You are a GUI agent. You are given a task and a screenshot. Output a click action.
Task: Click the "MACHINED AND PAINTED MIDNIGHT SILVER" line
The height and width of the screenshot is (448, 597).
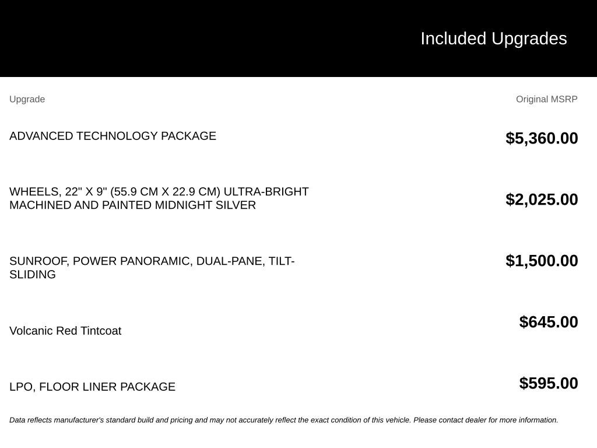pyautogui.click(x=132, y=205)
